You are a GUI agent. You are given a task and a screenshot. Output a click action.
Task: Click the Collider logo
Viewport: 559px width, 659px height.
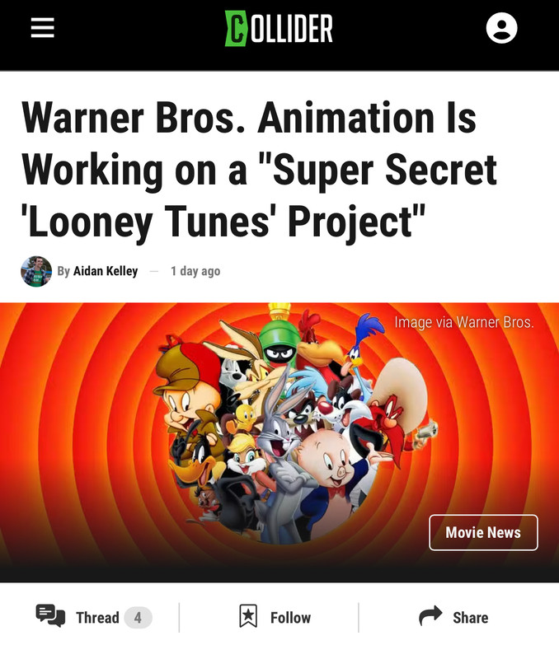tap(279, 28)
